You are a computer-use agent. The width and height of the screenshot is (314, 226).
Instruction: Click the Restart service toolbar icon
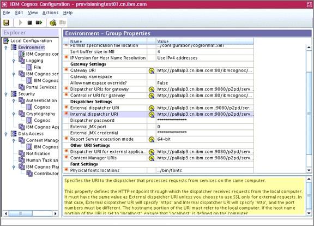(x=39, y=22)
